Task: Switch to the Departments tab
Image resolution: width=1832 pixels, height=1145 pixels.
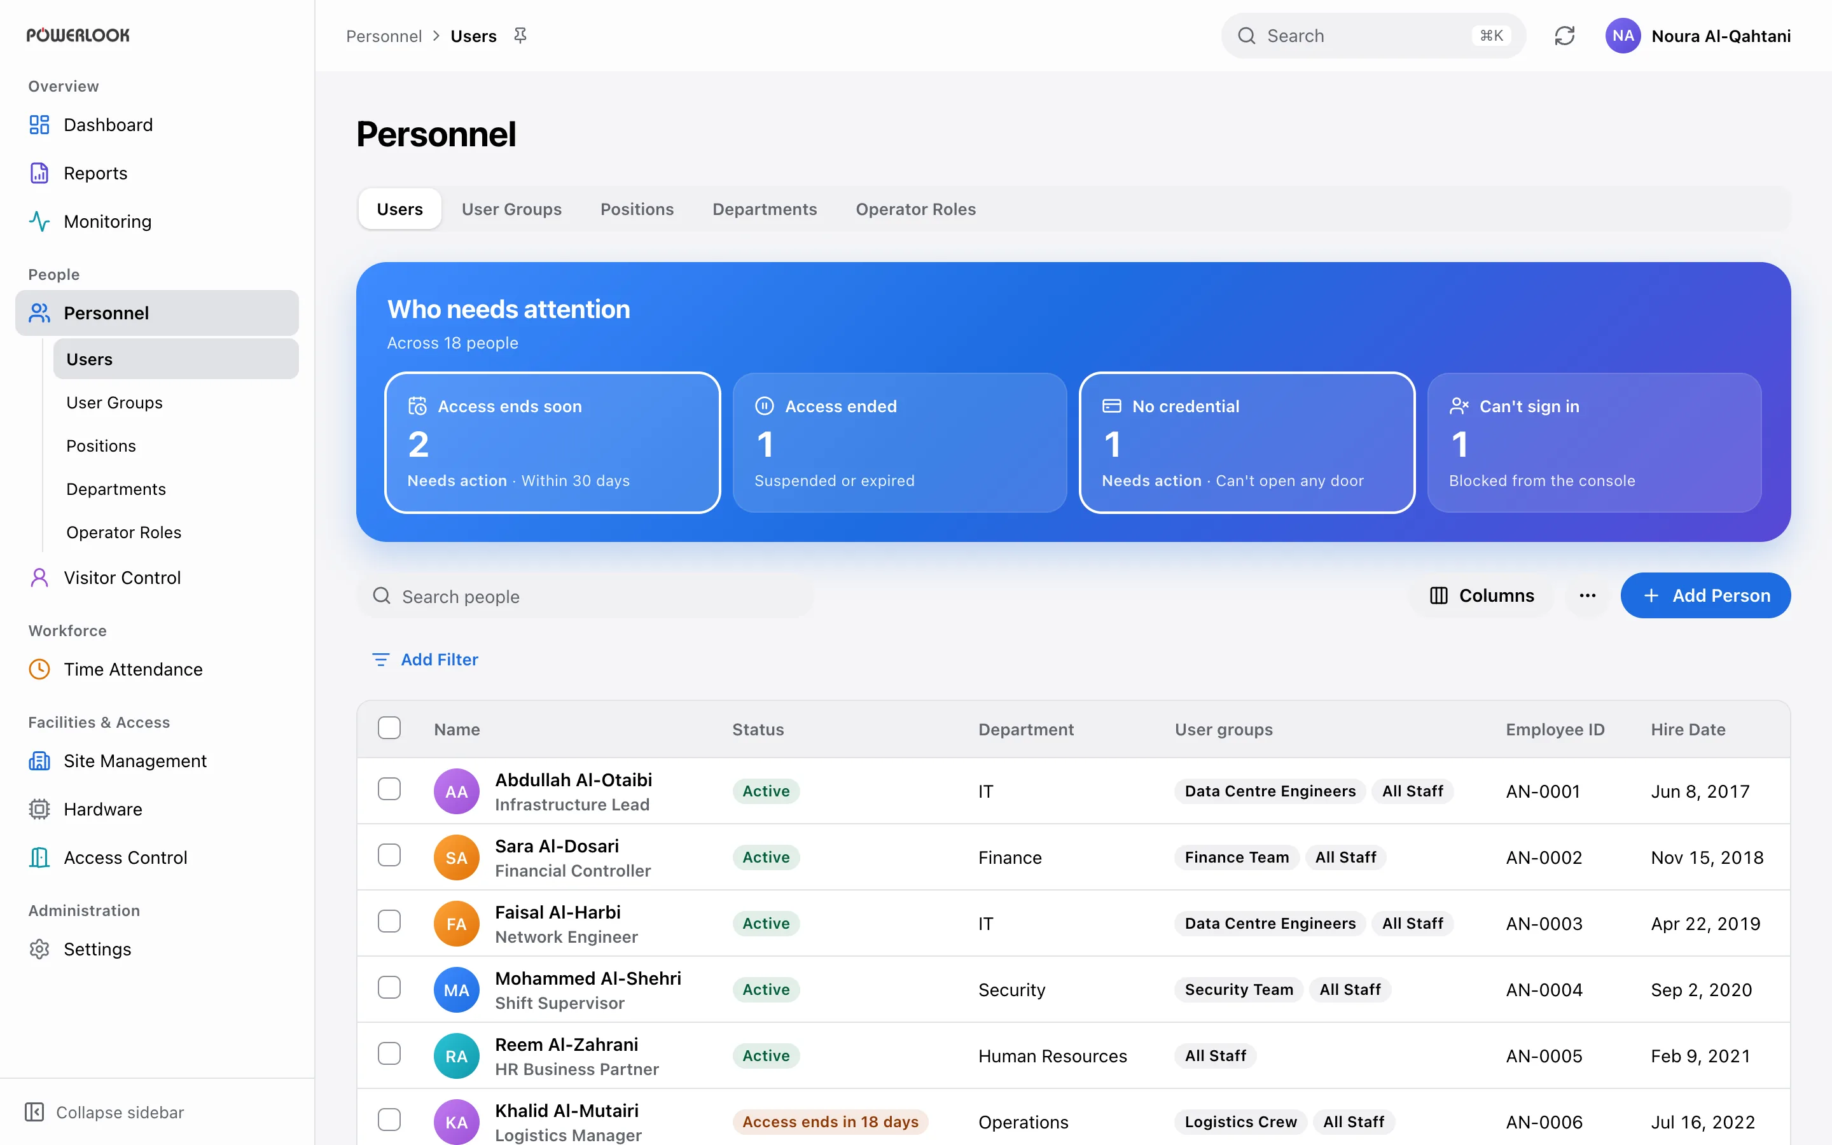Action: pos(765,209)
